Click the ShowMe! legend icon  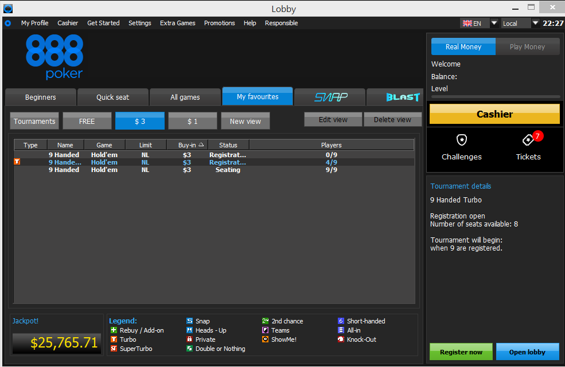click(265, 339)
